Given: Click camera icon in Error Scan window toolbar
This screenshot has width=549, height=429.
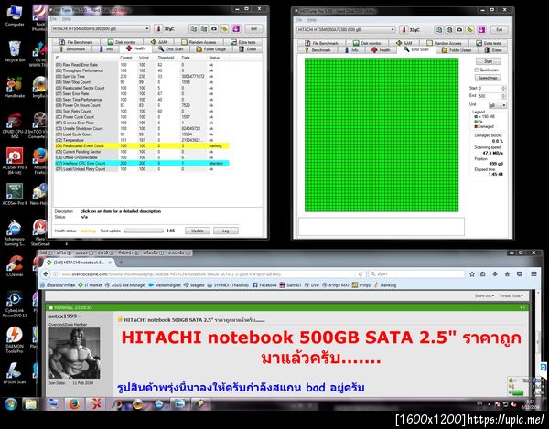Looking at the screenshot, I should click(x=459, y=30).
